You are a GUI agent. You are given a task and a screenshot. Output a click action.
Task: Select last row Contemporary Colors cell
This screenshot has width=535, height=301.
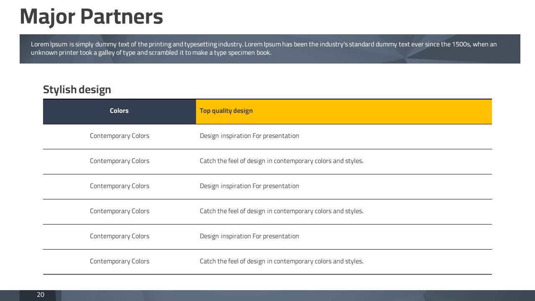click(120, 262)
